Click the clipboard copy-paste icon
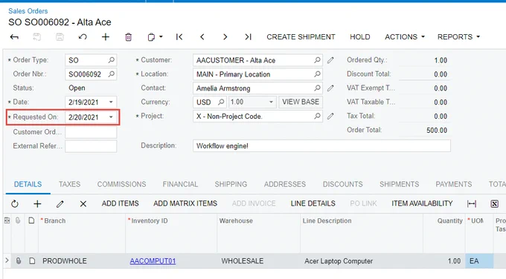The height and width of the screenshot is (279, 506). 151,37
